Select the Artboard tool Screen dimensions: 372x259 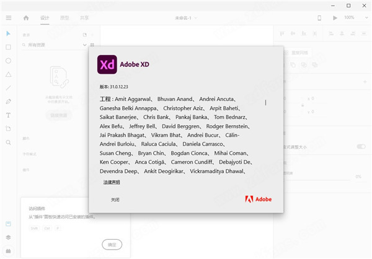tap(8, 129)
